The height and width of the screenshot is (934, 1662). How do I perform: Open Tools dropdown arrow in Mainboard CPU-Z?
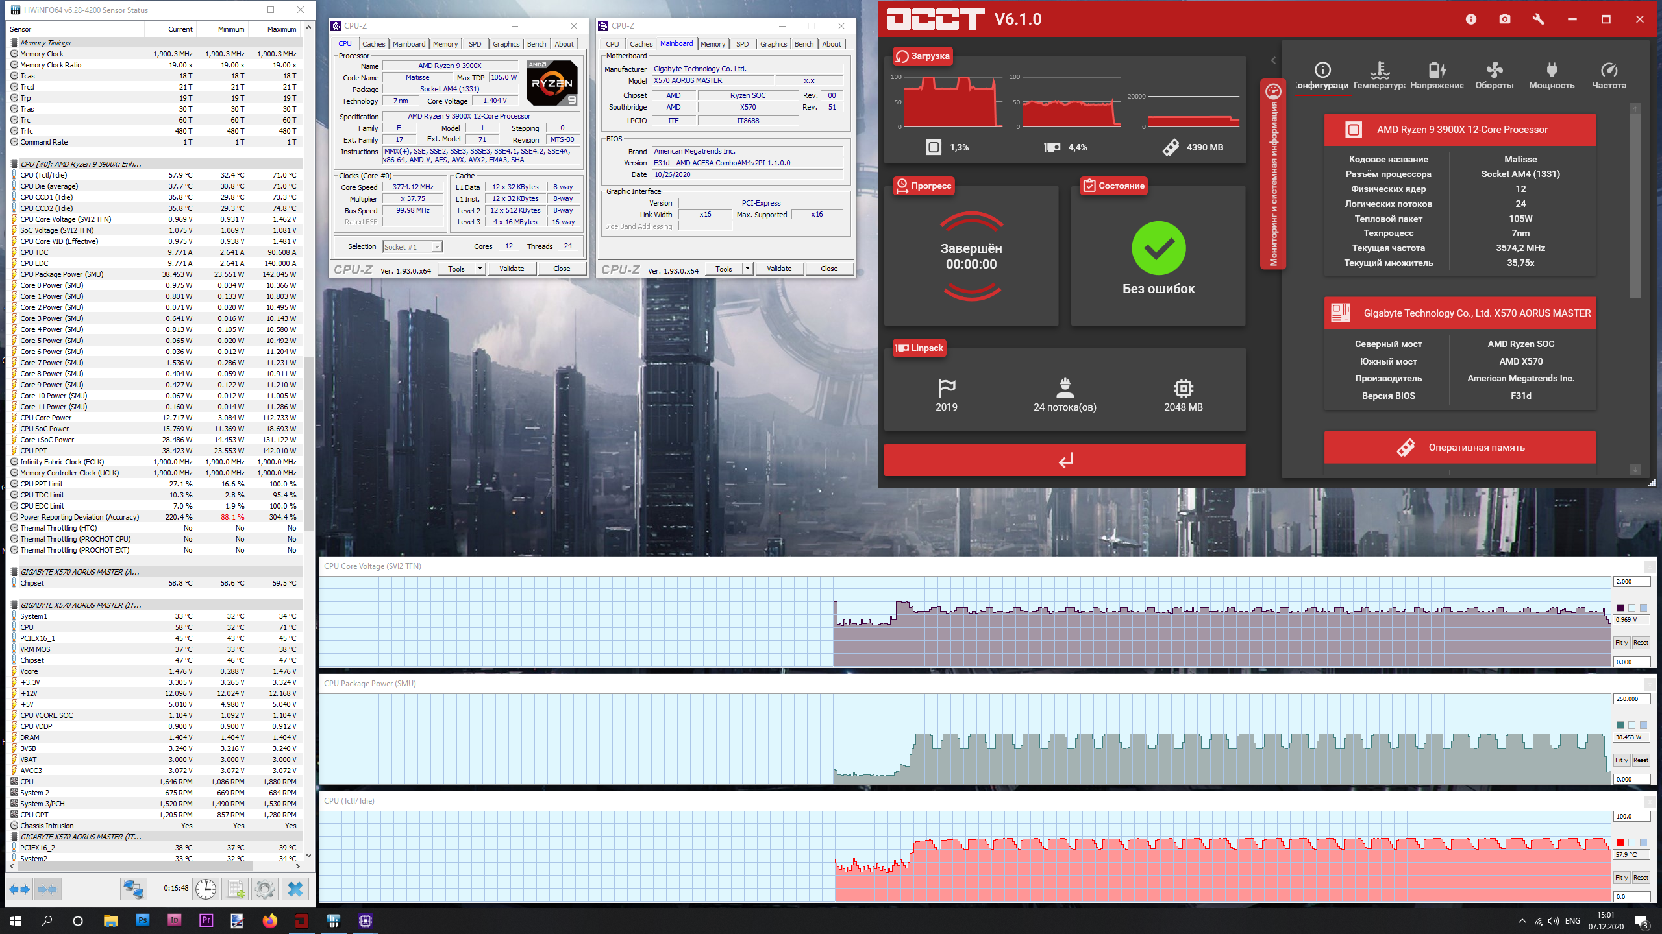(747, 268)
